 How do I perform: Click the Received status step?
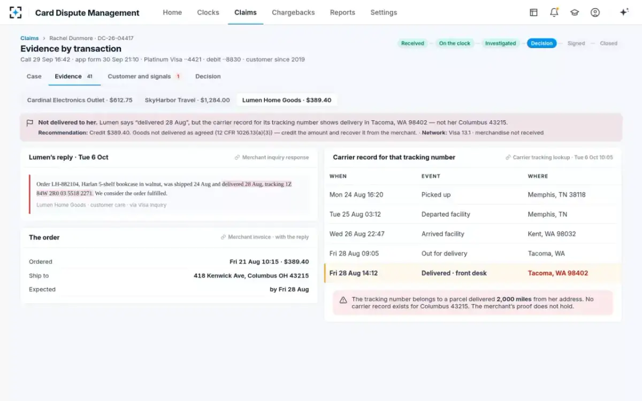[x=412, y=43]
